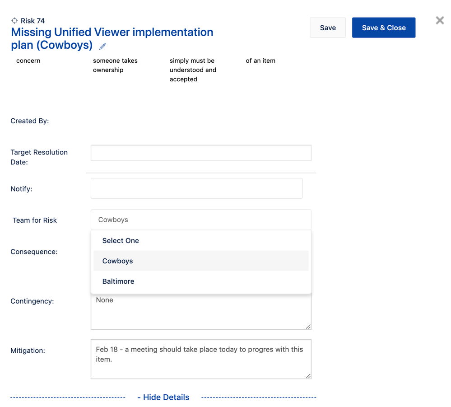
Task: Click the 'simply must be understood and accepted' text
Action: tap(193, 70)
